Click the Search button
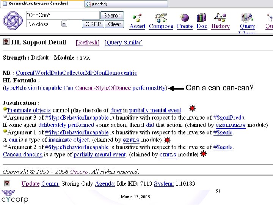 click(112, 16)
